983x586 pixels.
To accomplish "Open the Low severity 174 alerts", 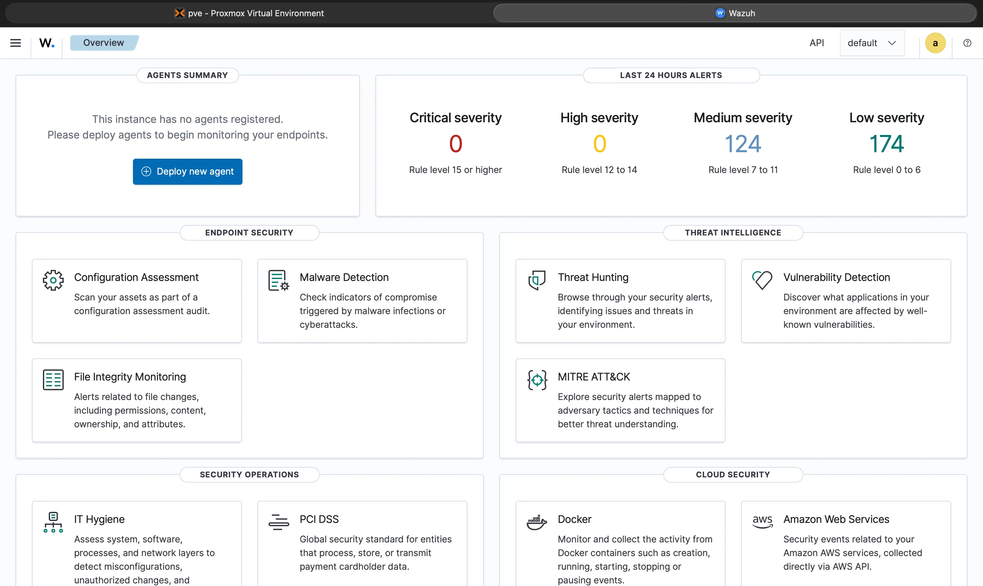I will pos(886,144).
